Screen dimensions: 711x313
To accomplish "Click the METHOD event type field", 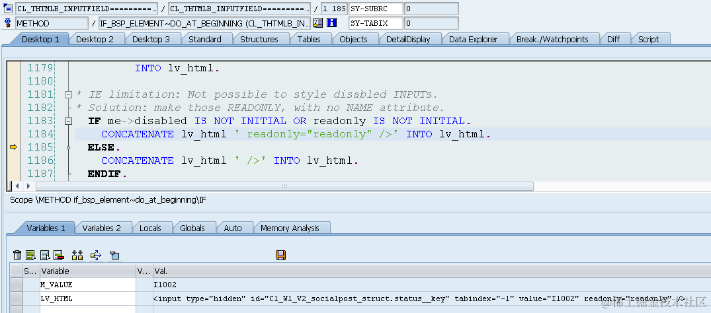I will click(52, 22).
